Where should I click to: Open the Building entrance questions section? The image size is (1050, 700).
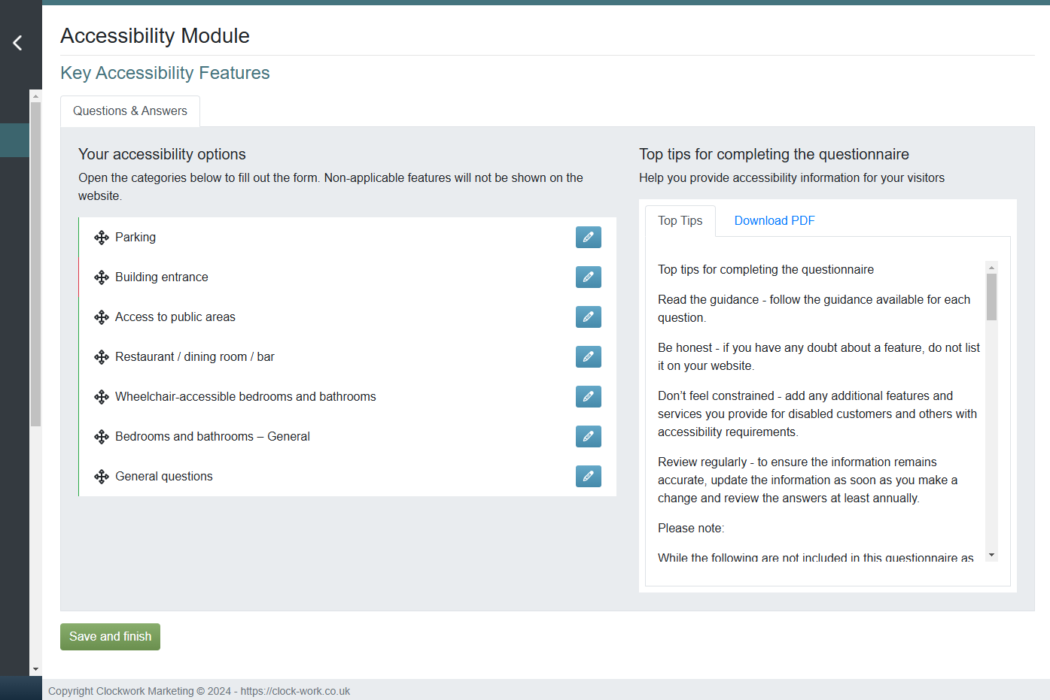click(161, 277)
